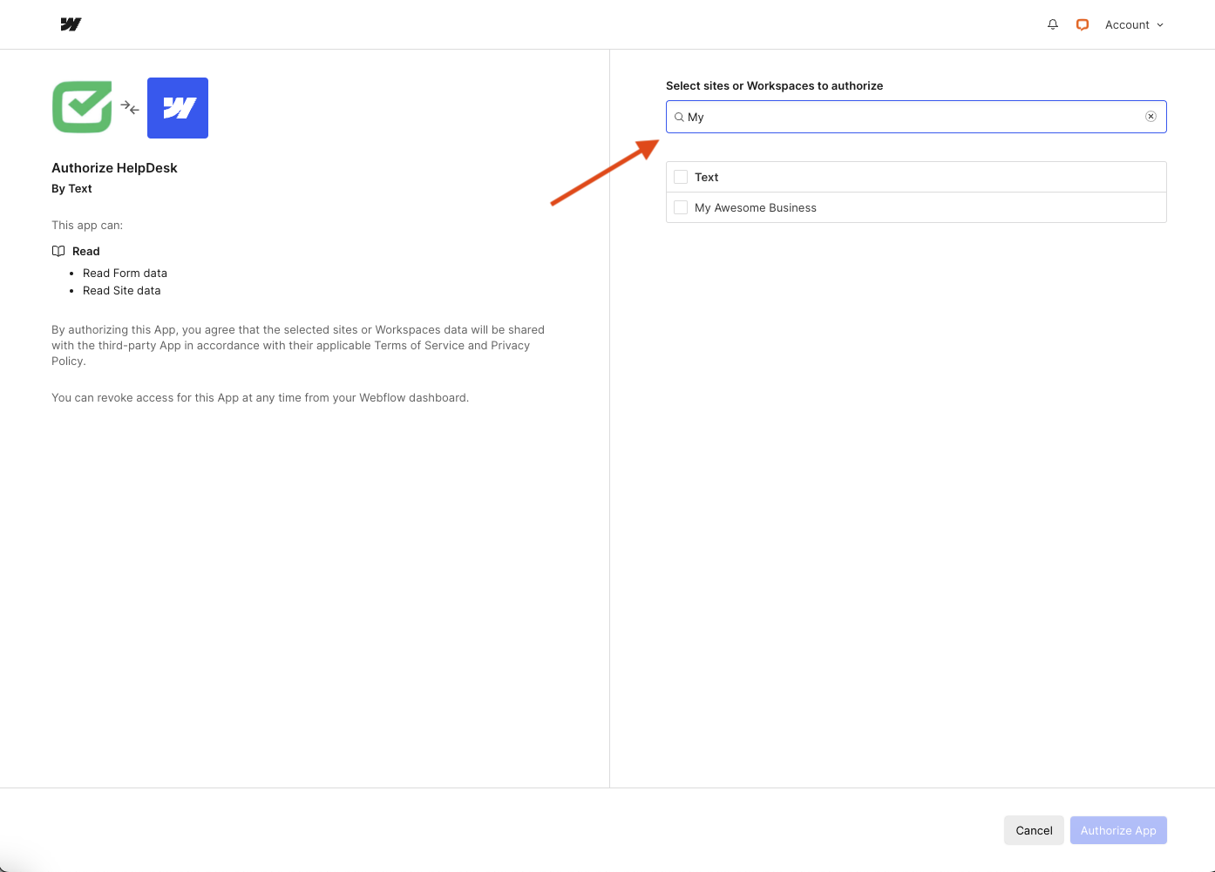Select the 'My Awesome Business' label
1215x872 pixels.
[x=756, y=207]
